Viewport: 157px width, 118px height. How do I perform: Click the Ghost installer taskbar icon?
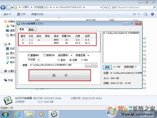(54, 114)
